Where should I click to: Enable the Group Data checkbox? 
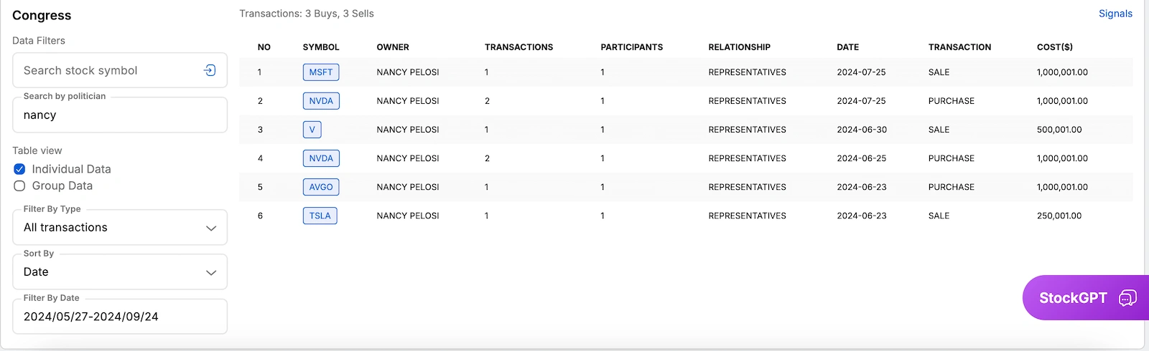[x=19, y=186]
